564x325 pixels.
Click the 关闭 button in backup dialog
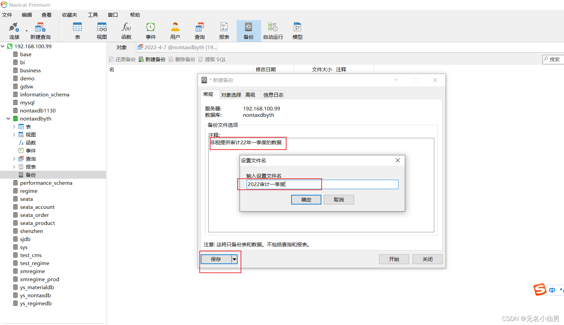[x=428, y=259]
